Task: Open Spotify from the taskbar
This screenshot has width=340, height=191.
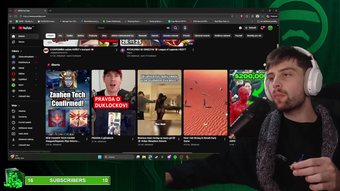Action: click(x=175, y=157)
